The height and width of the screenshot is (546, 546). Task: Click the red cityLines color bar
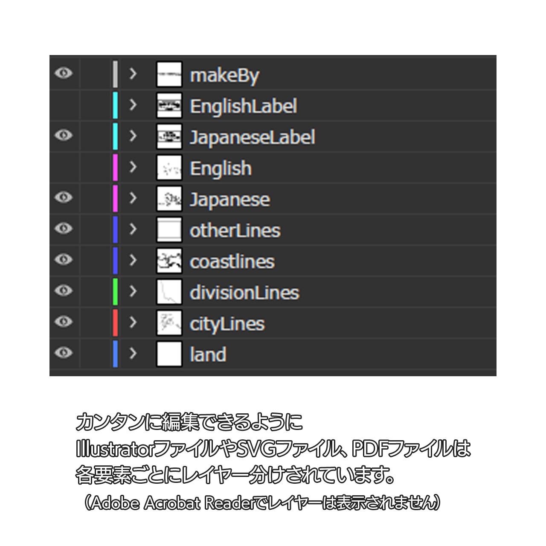[115, 322]
